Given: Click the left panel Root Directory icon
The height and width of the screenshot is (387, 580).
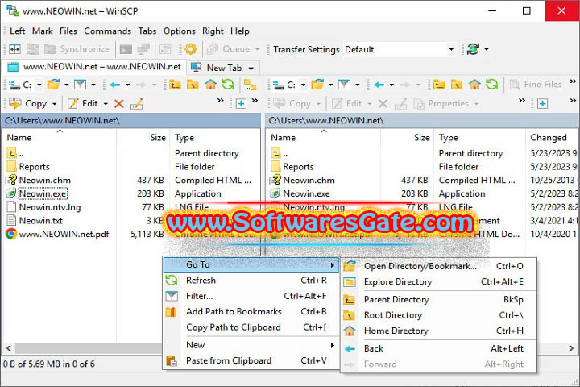Looking at the screenshot, I should 193,85.
